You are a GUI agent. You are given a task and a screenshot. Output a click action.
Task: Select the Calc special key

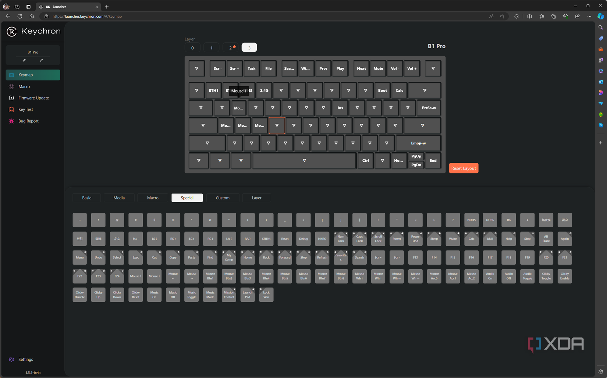[x=471, y=239]
